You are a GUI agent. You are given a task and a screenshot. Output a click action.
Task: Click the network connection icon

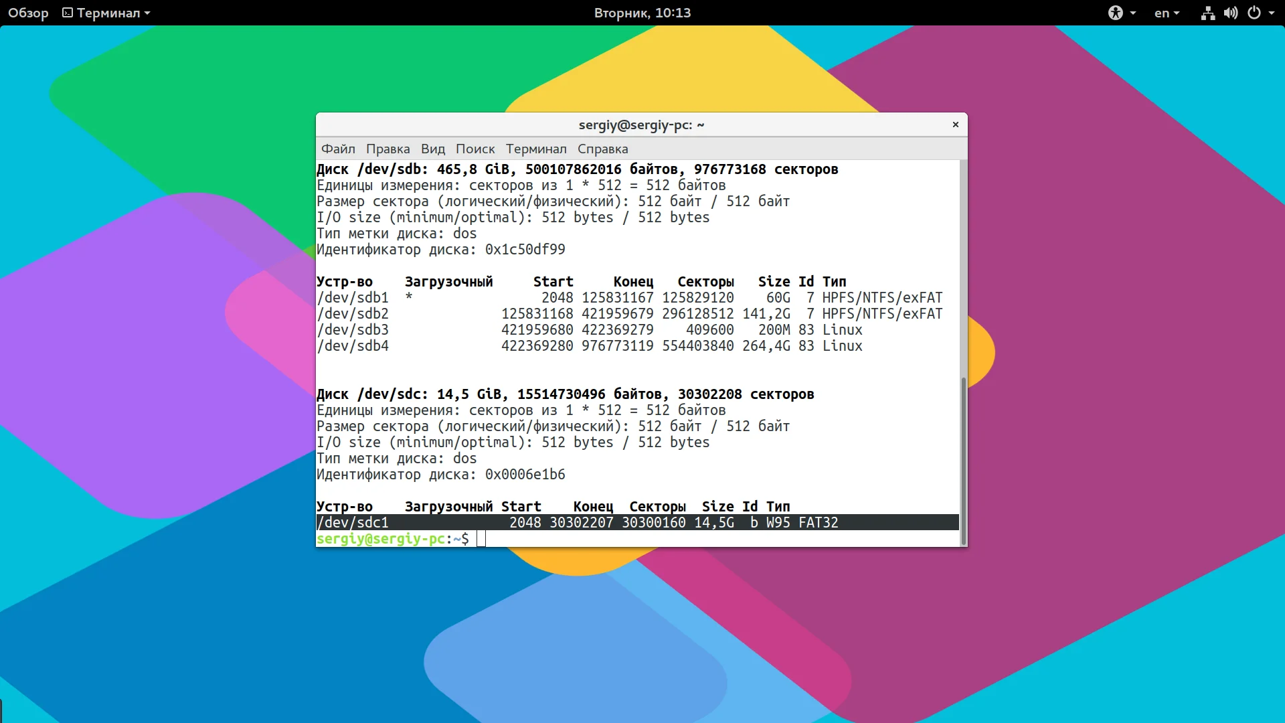point(1207,13)
